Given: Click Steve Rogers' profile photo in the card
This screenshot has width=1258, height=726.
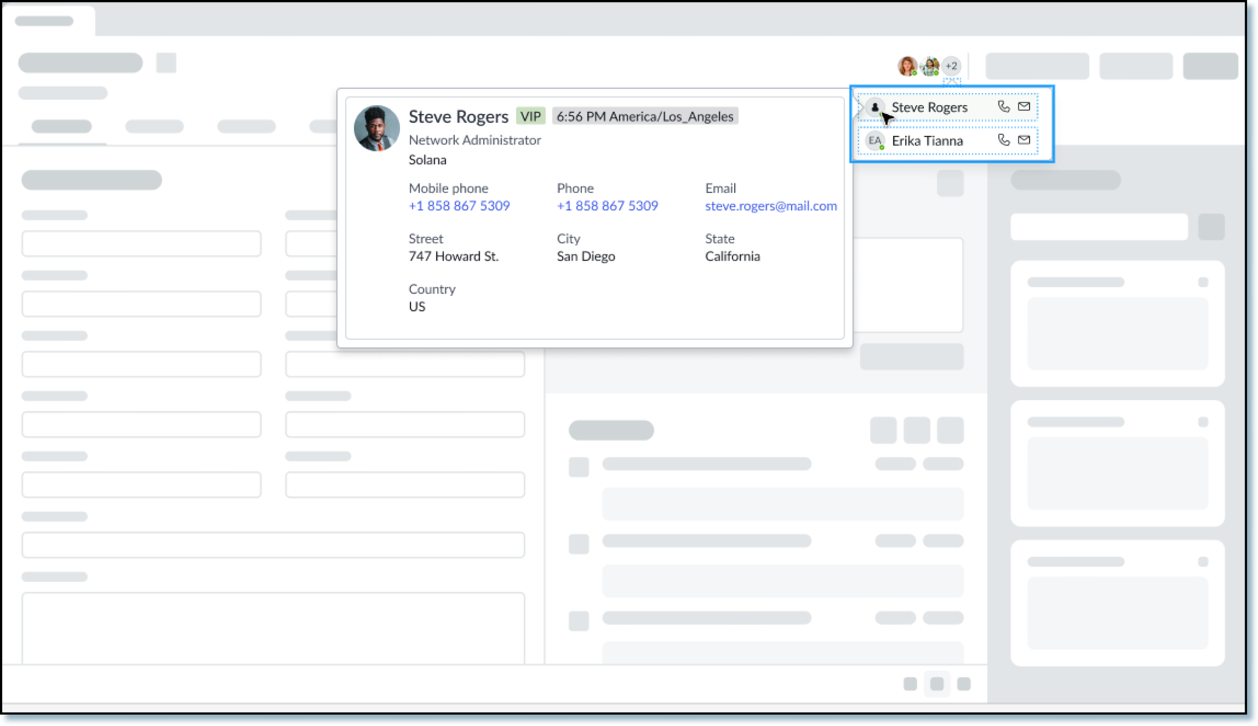Looking at the screenshot, I should (377, 128).
